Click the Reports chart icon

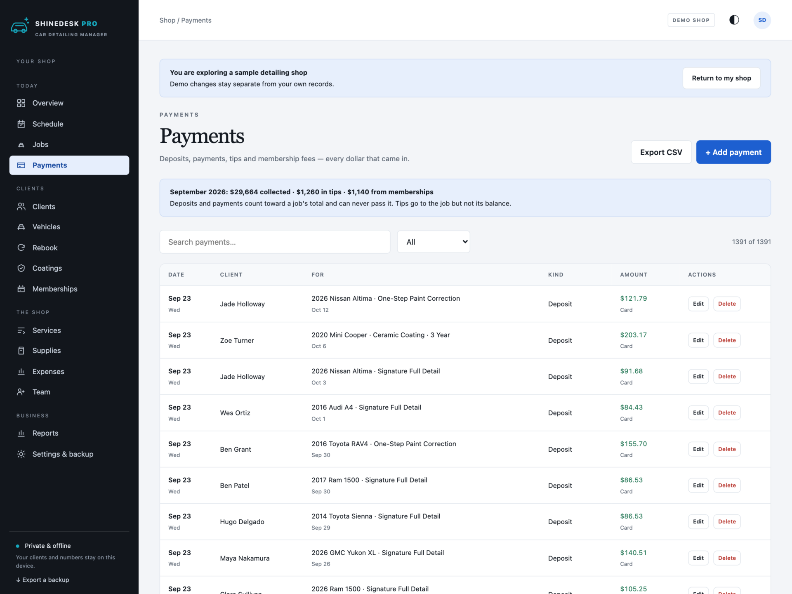coord(21,433)
